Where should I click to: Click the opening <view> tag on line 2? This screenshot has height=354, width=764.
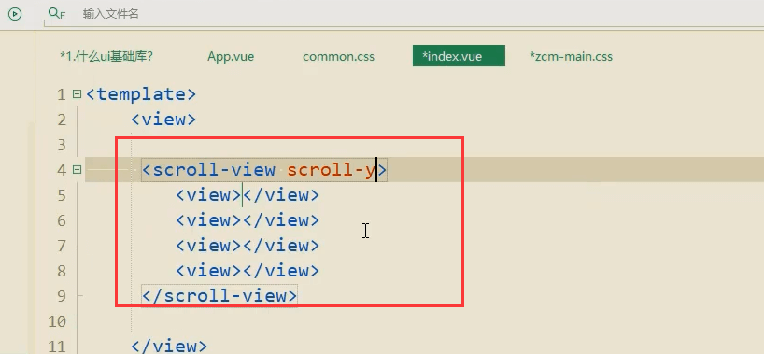point(163,120)
